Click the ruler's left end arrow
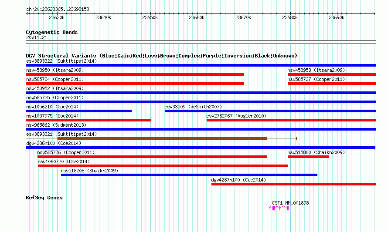The height and width of the screenshot is (232, 388). click(x=27, y=14)
